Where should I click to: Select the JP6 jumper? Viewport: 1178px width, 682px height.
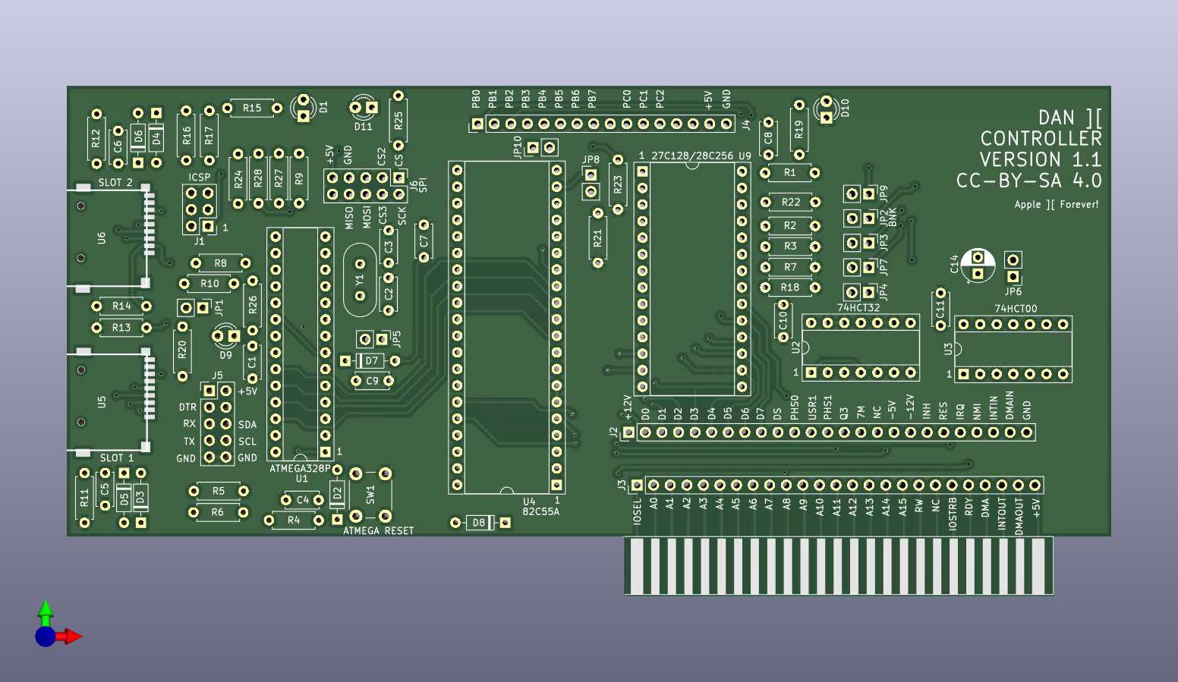click(1013, 268)
